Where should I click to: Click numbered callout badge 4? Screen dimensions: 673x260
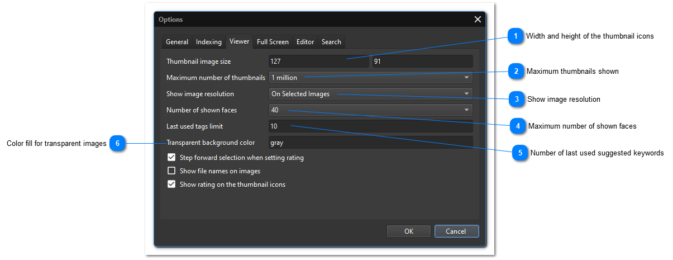pyautogui.click(x=518, y=126)
